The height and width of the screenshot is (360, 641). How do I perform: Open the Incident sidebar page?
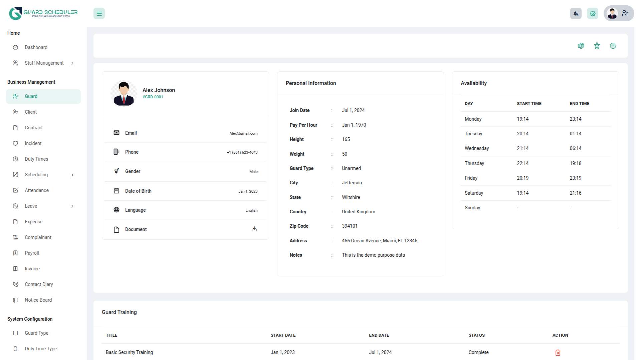click(x=33, y=143)
